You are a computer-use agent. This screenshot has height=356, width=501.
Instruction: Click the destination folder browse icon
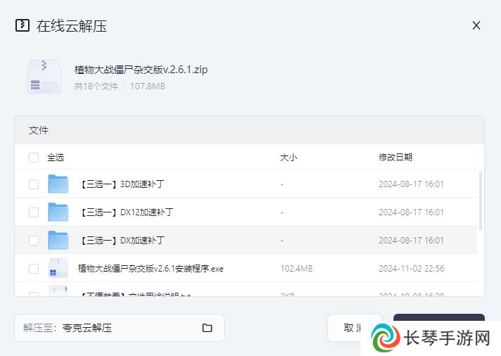click(x=207, y=328)
